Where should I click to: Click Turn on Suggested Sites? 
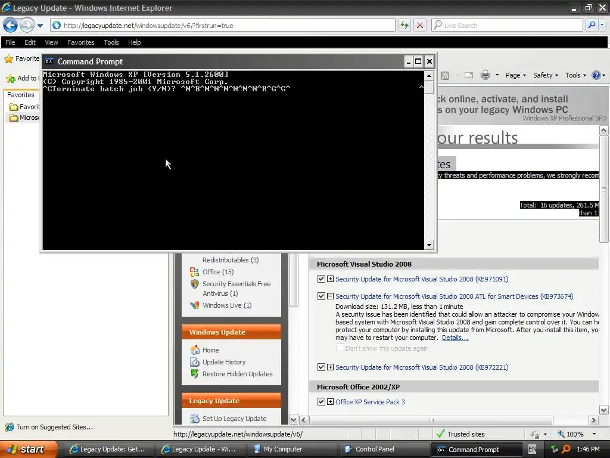49,427
